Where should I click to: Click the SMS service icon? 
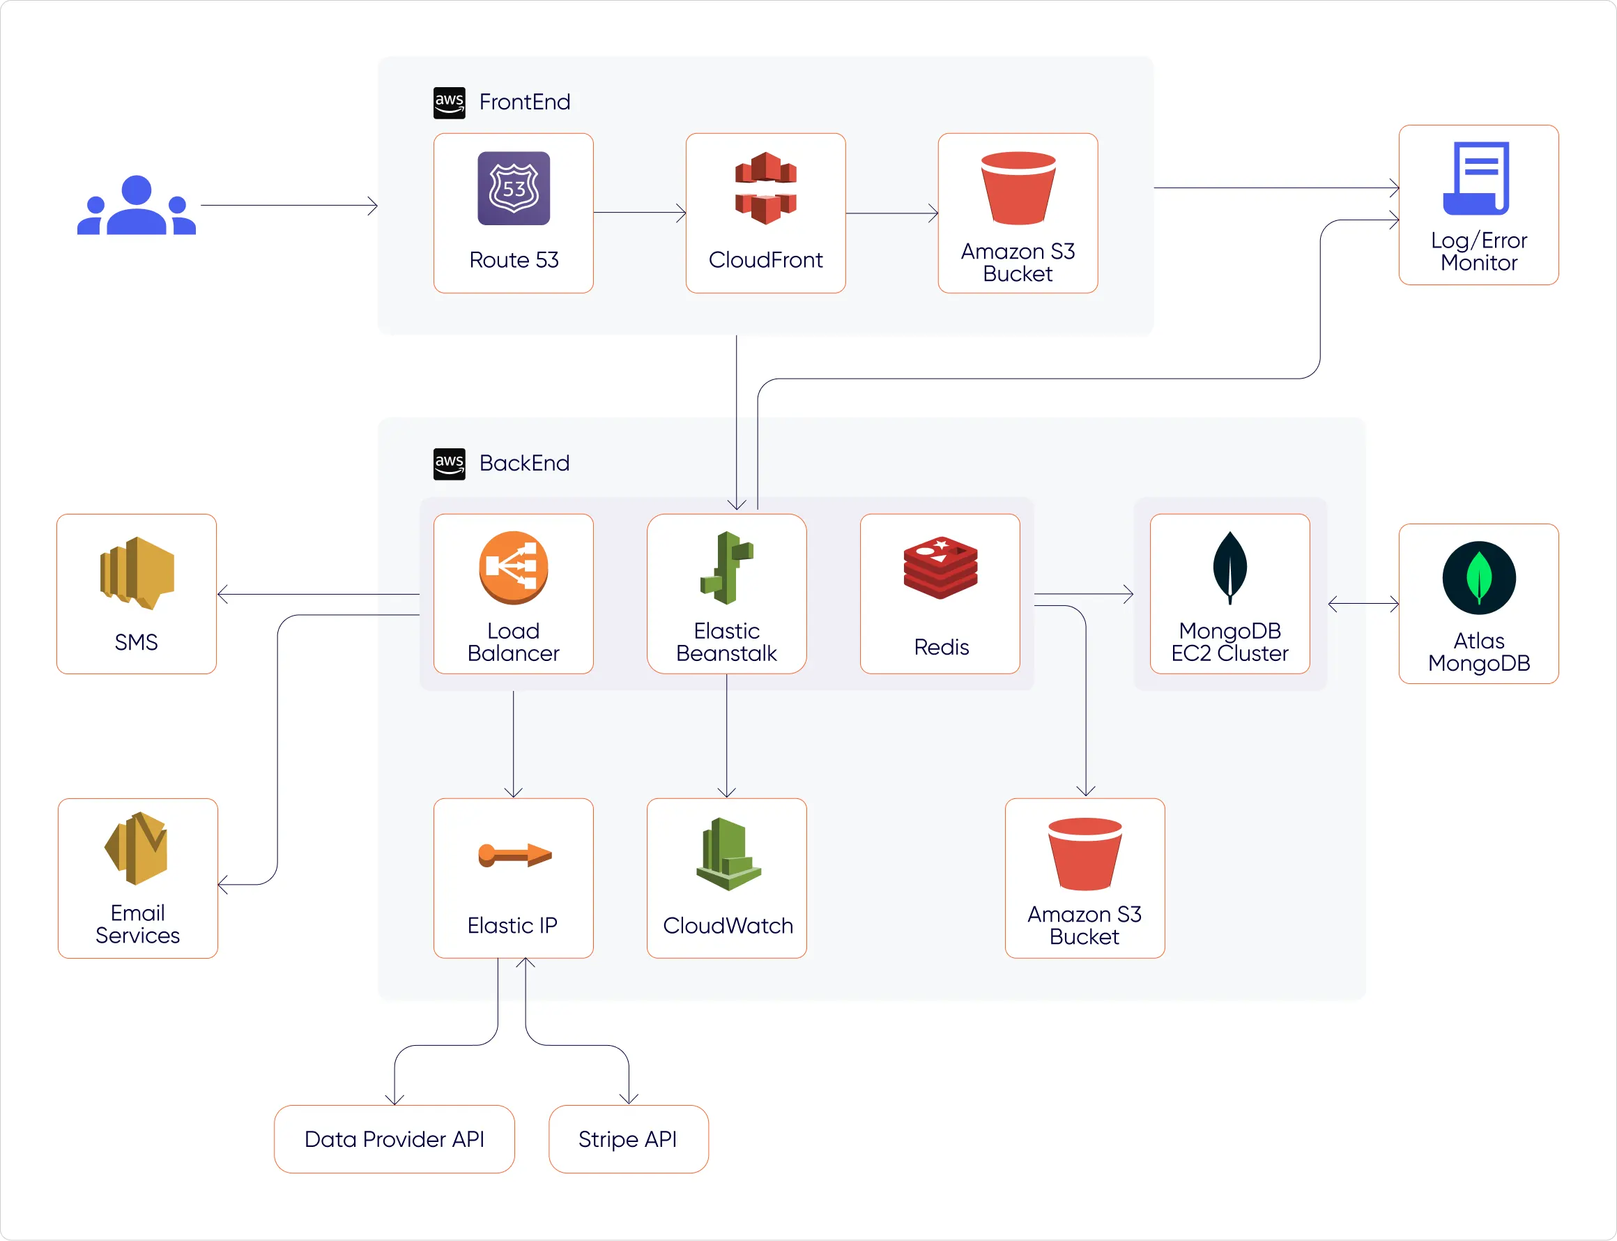click(137, 573)
